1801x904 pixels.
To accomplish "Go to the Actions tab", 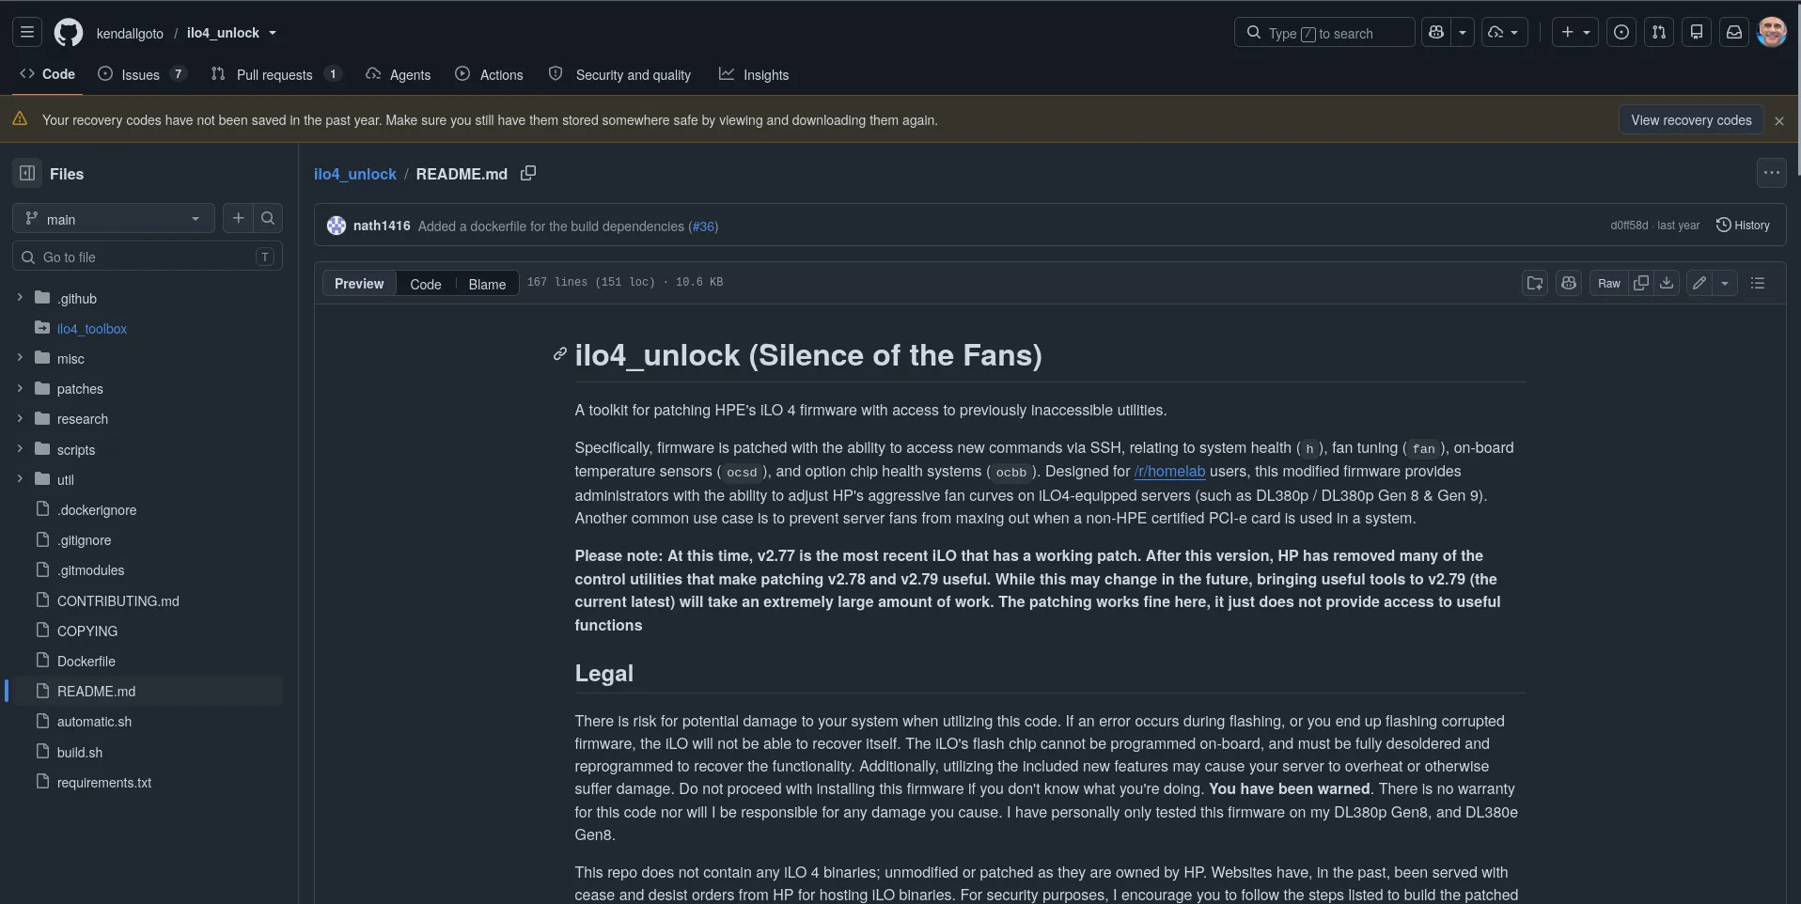I will pyautogui.click(x=489, y=74).
